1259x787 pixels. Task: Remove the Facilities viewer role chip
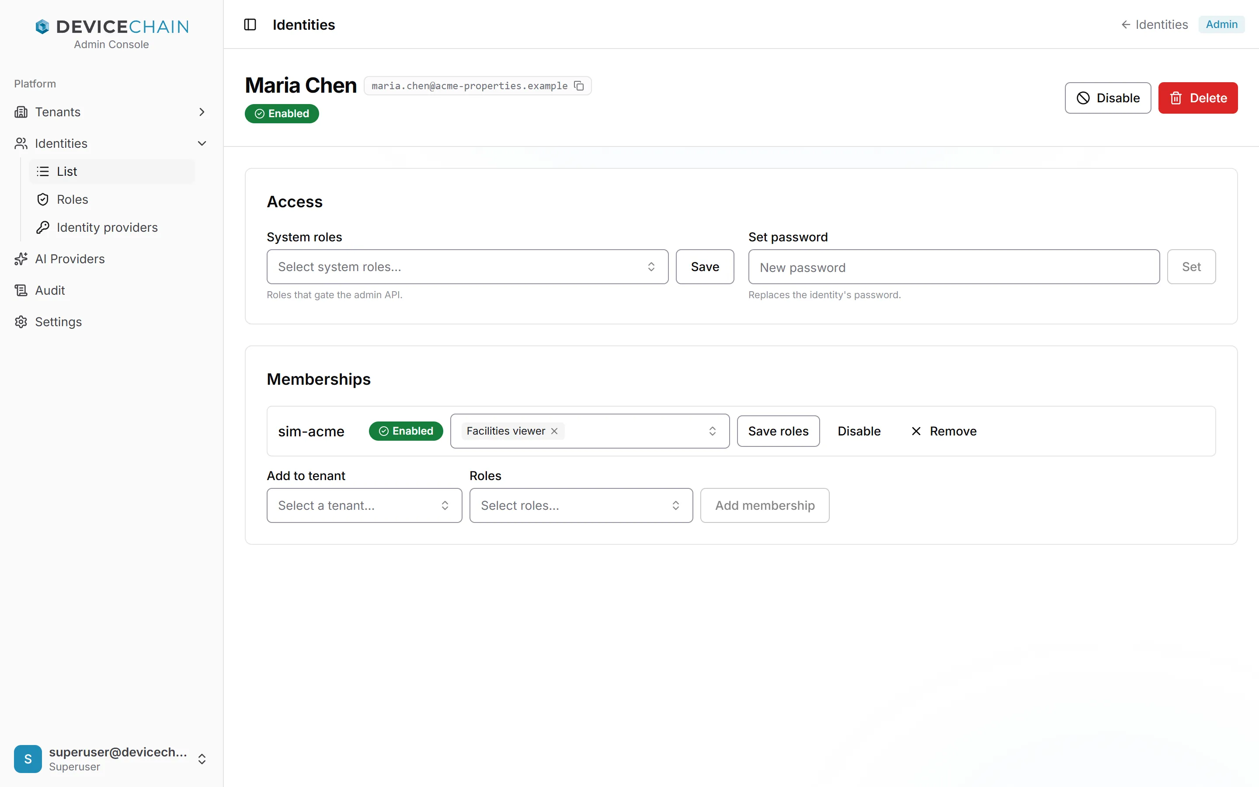coord(555,431)
